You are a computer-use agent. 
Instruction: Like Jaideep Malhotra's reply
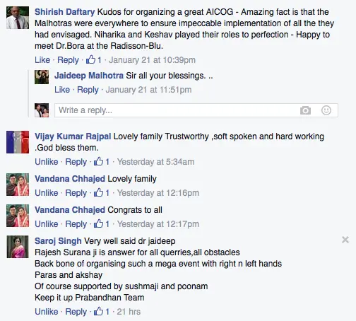[x=62, y=90]
